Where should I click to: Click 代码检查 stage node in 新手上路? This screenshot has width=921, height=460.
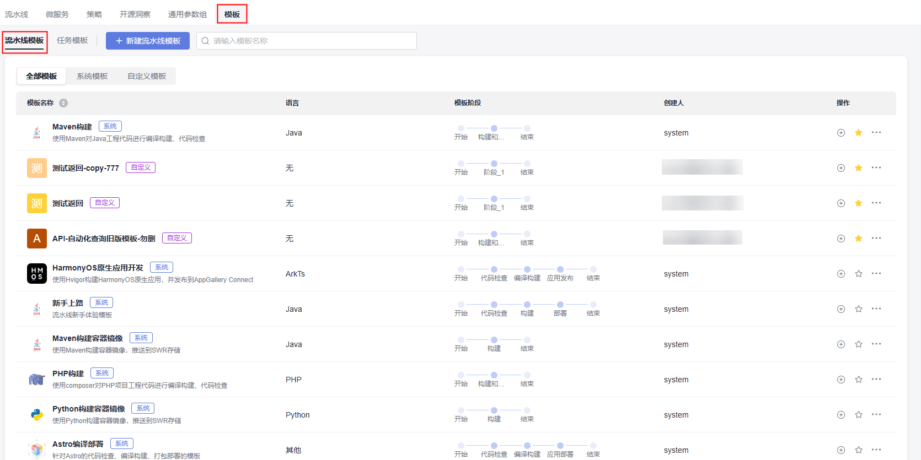[494, 305]
